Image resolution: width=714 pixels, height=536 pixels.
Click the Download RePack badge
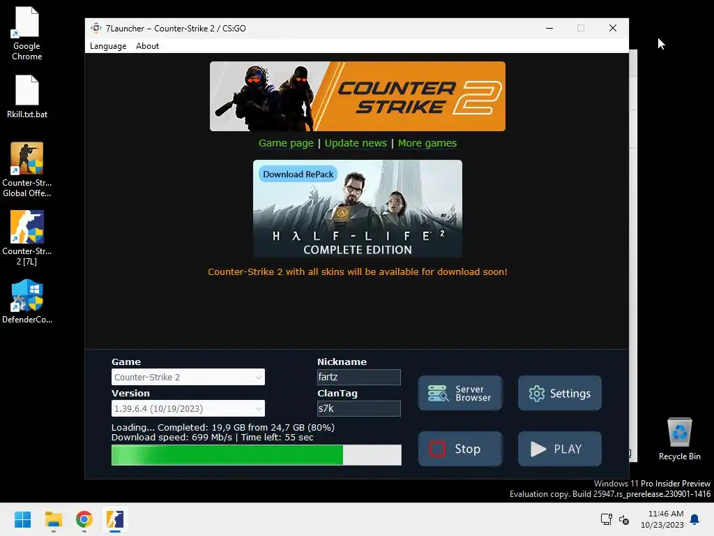(x=298, y=174)
